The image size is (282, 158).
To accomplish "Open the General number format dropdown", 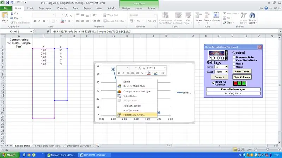I will (155, 15).
